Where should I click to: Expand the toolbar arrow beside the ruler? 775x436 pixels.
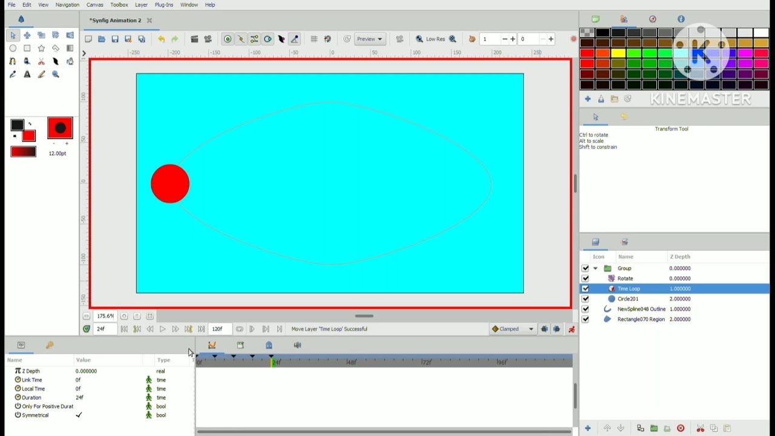click(x=84, y=53)
